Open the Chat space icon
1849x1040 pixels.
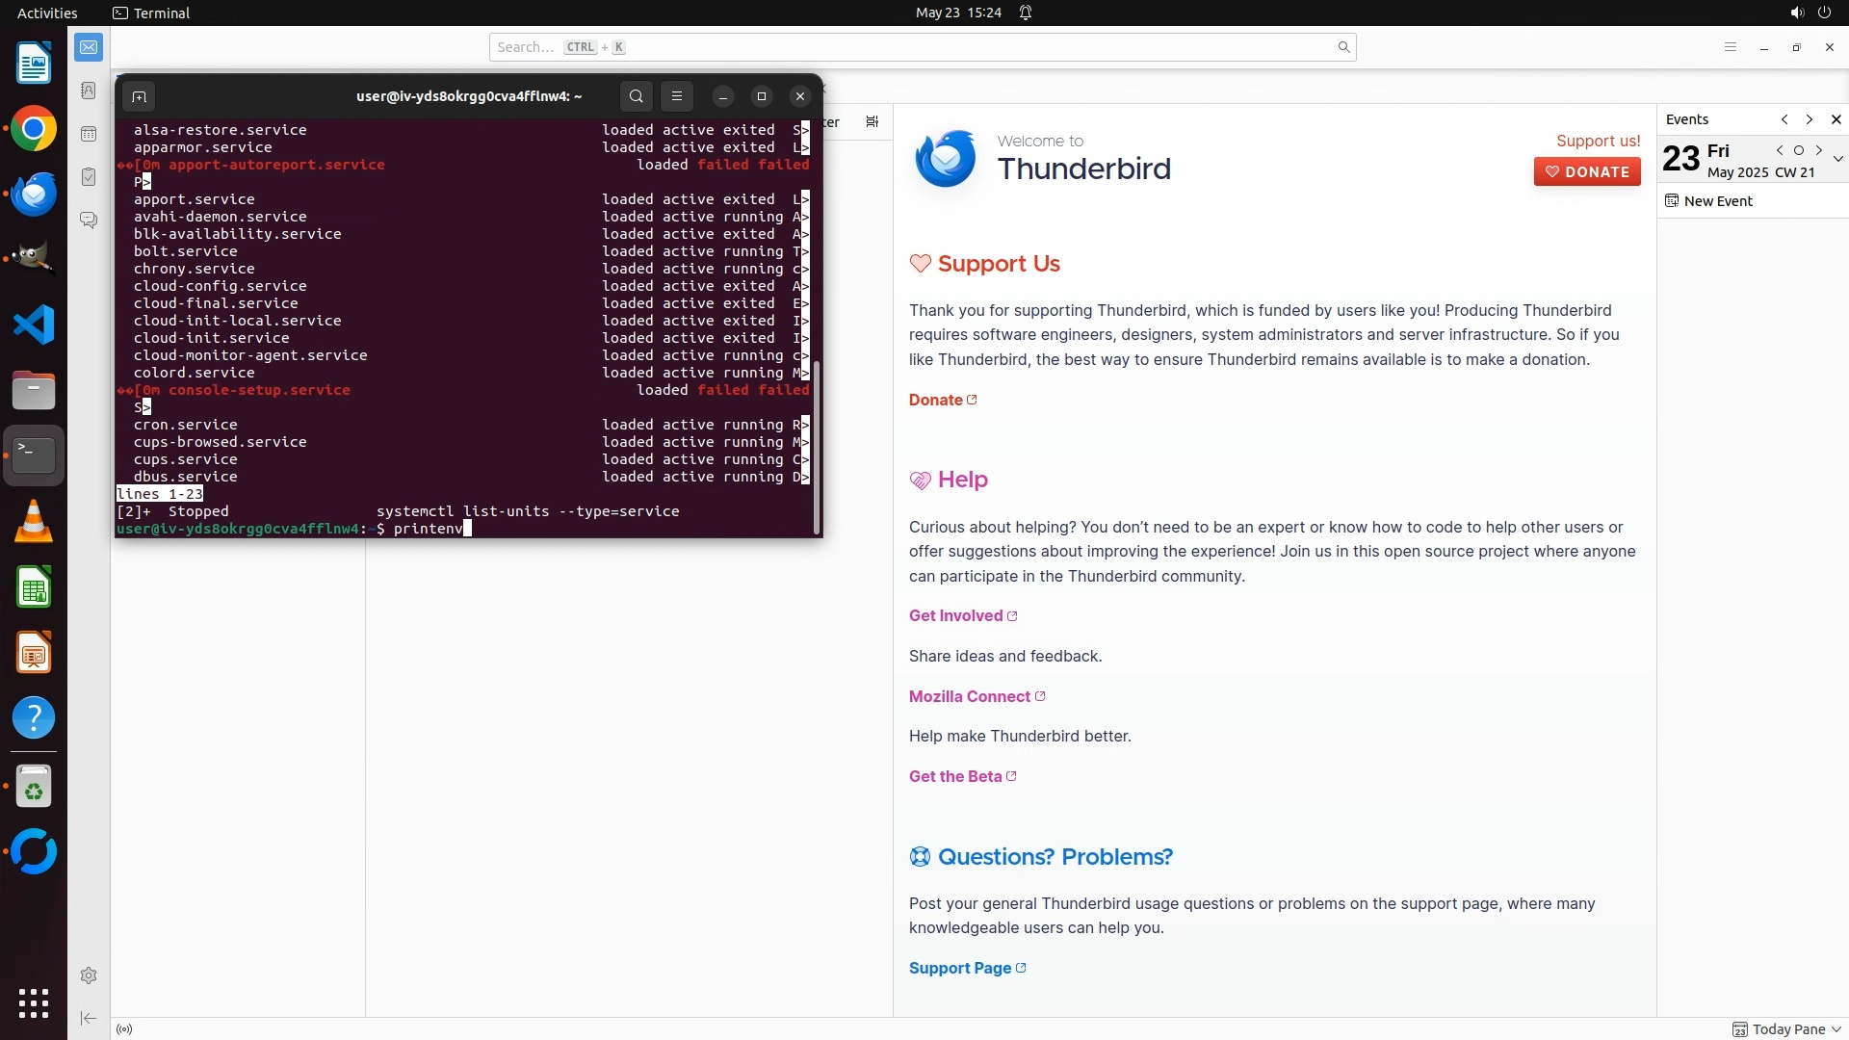[89, 221]
